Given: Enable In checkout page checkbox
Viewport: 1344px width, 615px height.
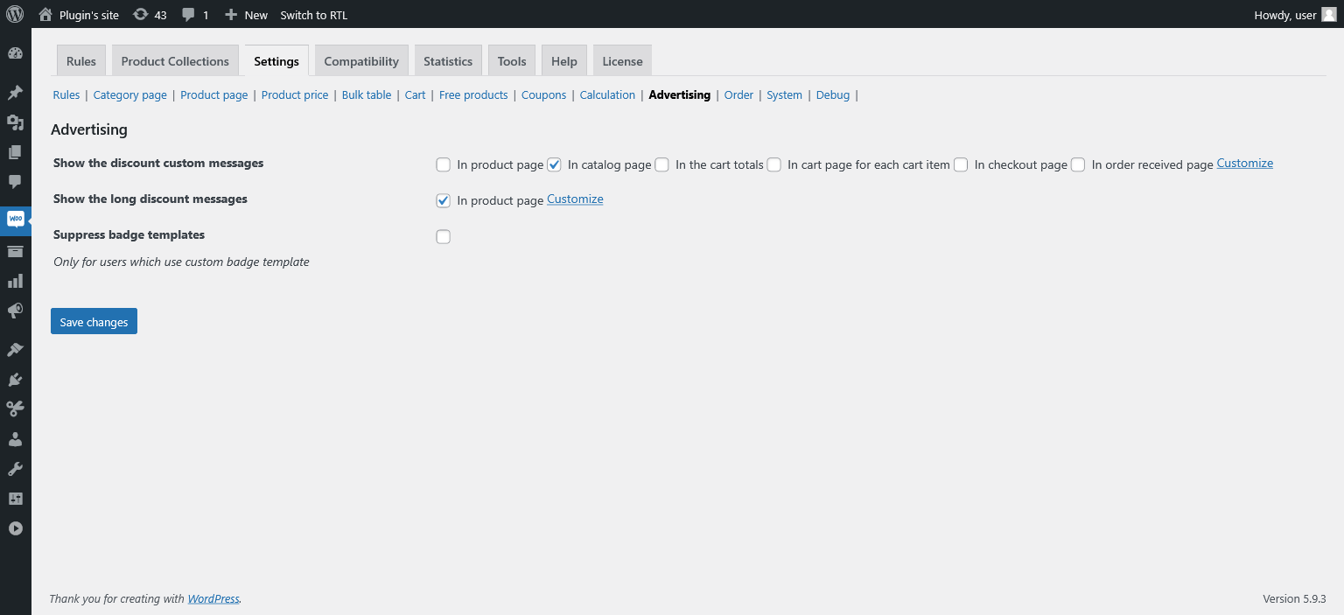Looking at the screenshot, I should [961, 164].
